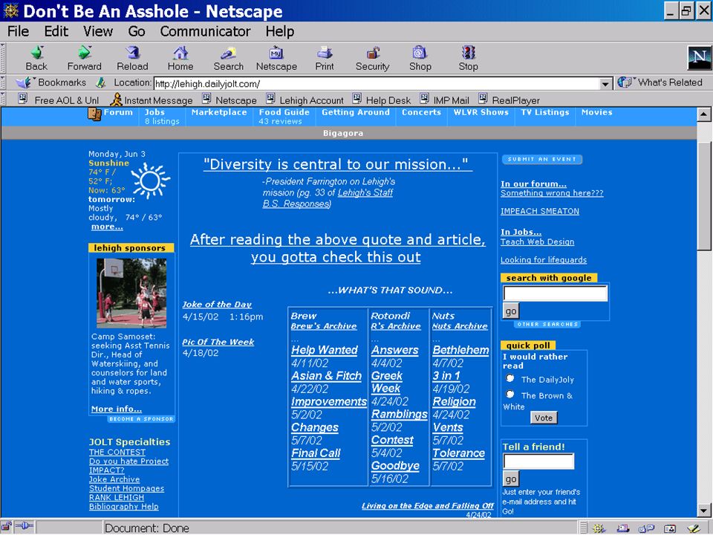713x535 pixels.
Task: Click the vertical scrollbar thumb
Action: [x=704, y=195]
